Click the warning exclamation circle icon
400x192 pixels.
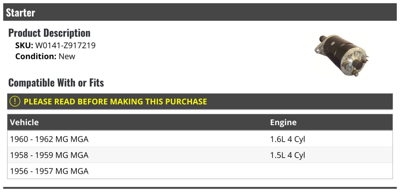pyautogui.click(x=15, y=101)
